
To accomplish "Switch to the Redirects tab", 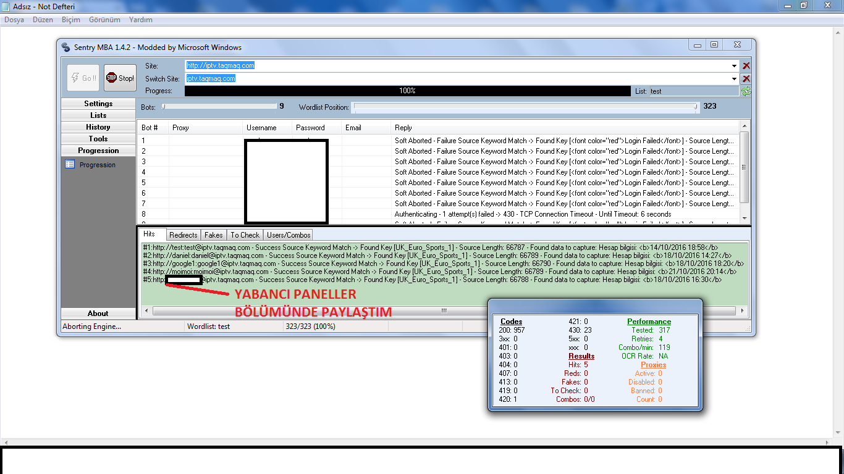I will tap(184, 235).
